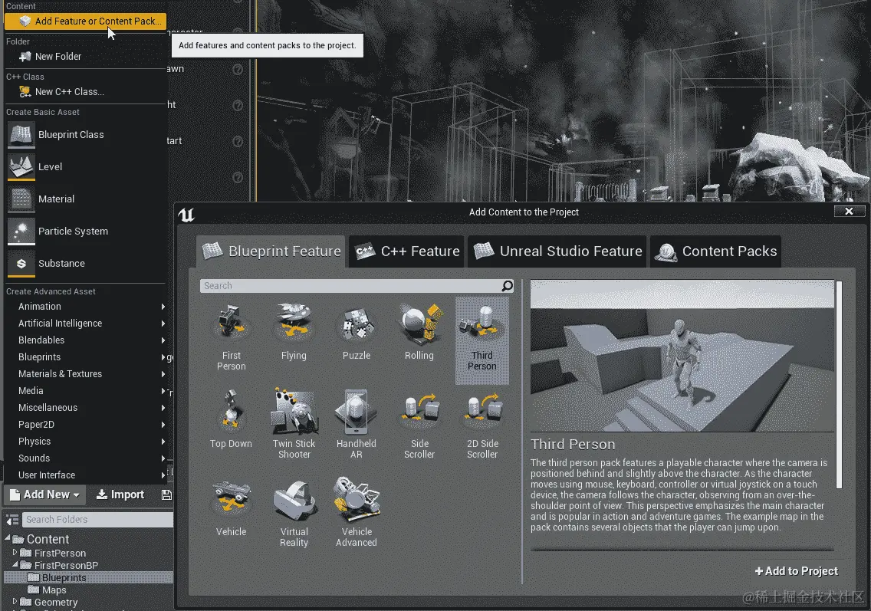Choose the Top Down template icon

(231, 411)
